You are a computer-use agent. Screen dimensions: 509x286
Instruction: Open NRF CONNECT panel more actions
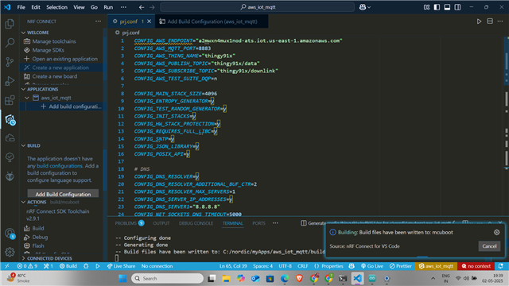coord(98,21)
